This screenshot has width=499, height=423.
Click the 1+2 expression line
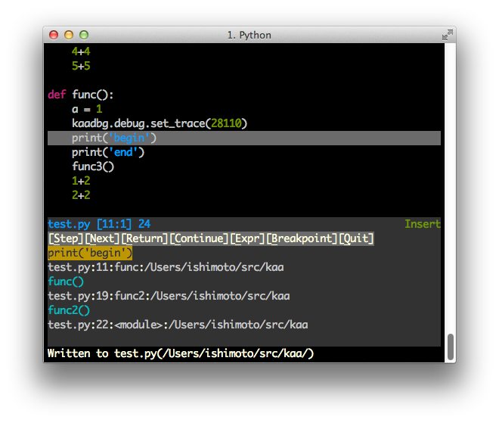point(81,181)
